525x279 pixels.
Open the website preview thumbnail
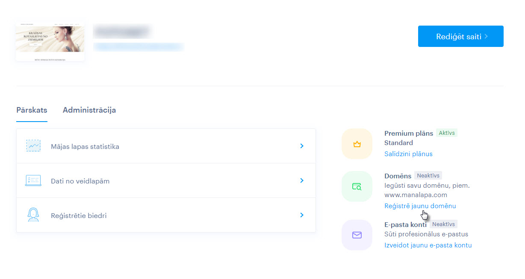click(50, 42)
